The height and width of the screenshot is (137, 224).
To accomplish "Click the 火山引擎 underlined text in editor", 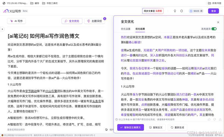I will click(51, 91).
